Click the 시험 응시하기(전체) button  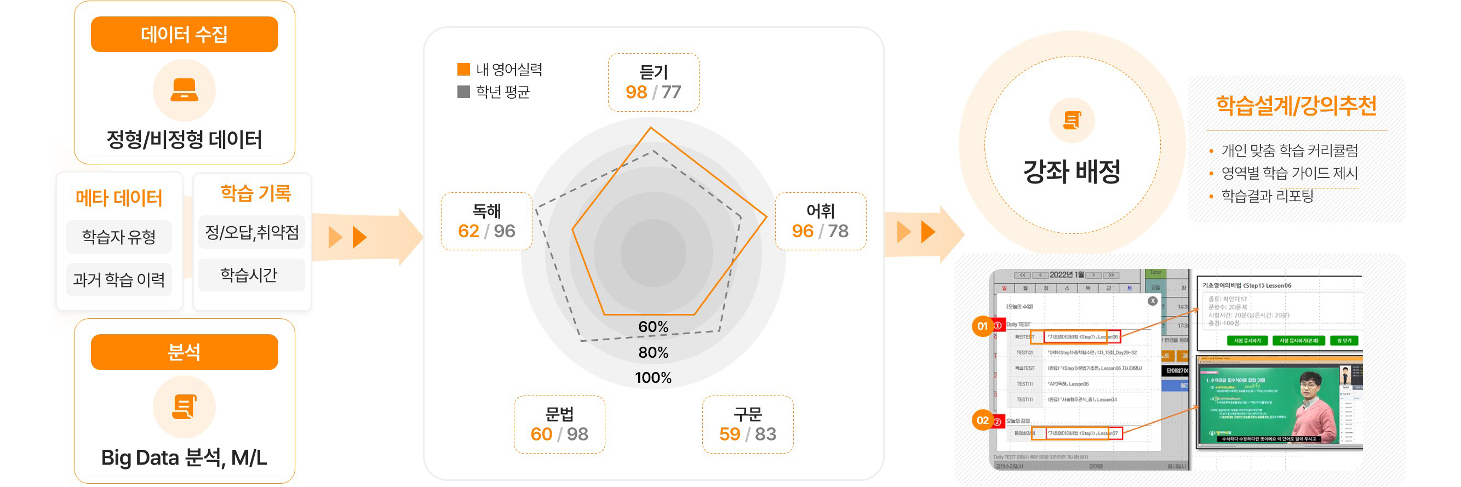point(1299,341)
